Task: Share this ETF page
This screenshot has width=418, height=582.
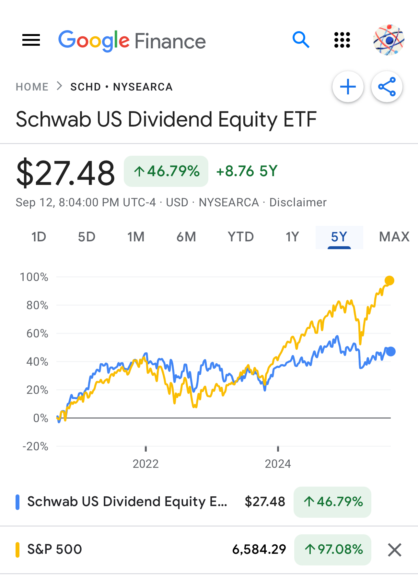Action: coord(387,87)
